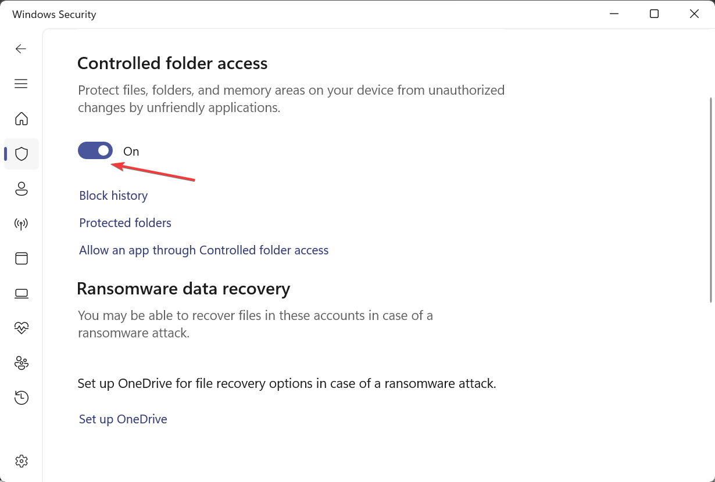Open Family options icon
The image size is (715, 482).
22,363
